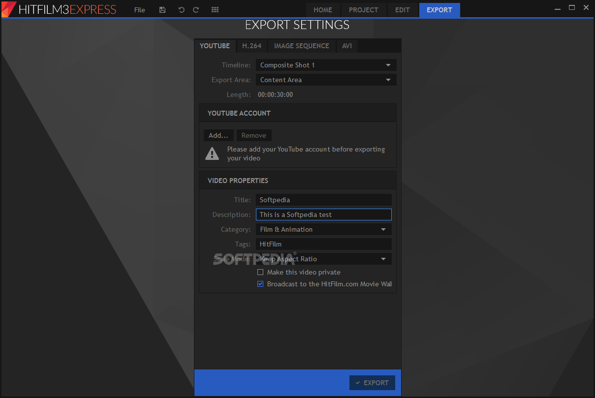Uncheck Broadcast to HitFilm.com Movie Wall
Screen dimensions: 595x398
(261, 284)
